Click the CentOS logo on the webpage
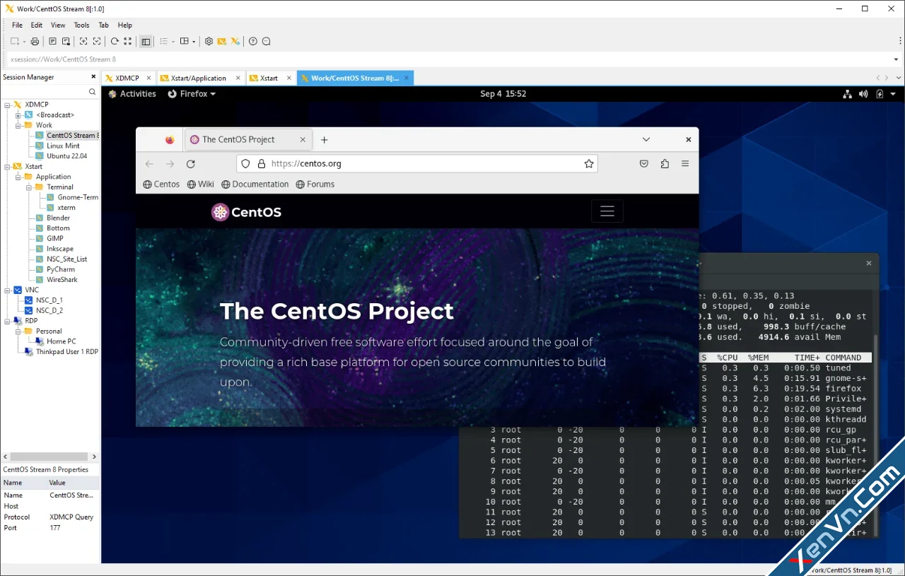This screenshot has width=905, height=576. (x=246, y=212)
